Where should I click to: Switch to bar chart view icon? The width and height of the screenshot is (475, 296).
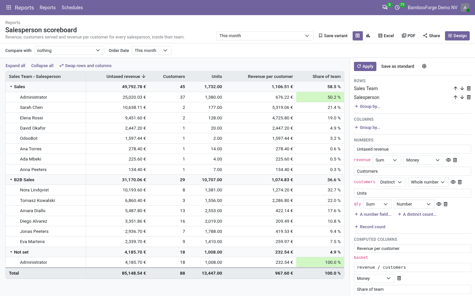pyautogui.click(x=368, y=36)
